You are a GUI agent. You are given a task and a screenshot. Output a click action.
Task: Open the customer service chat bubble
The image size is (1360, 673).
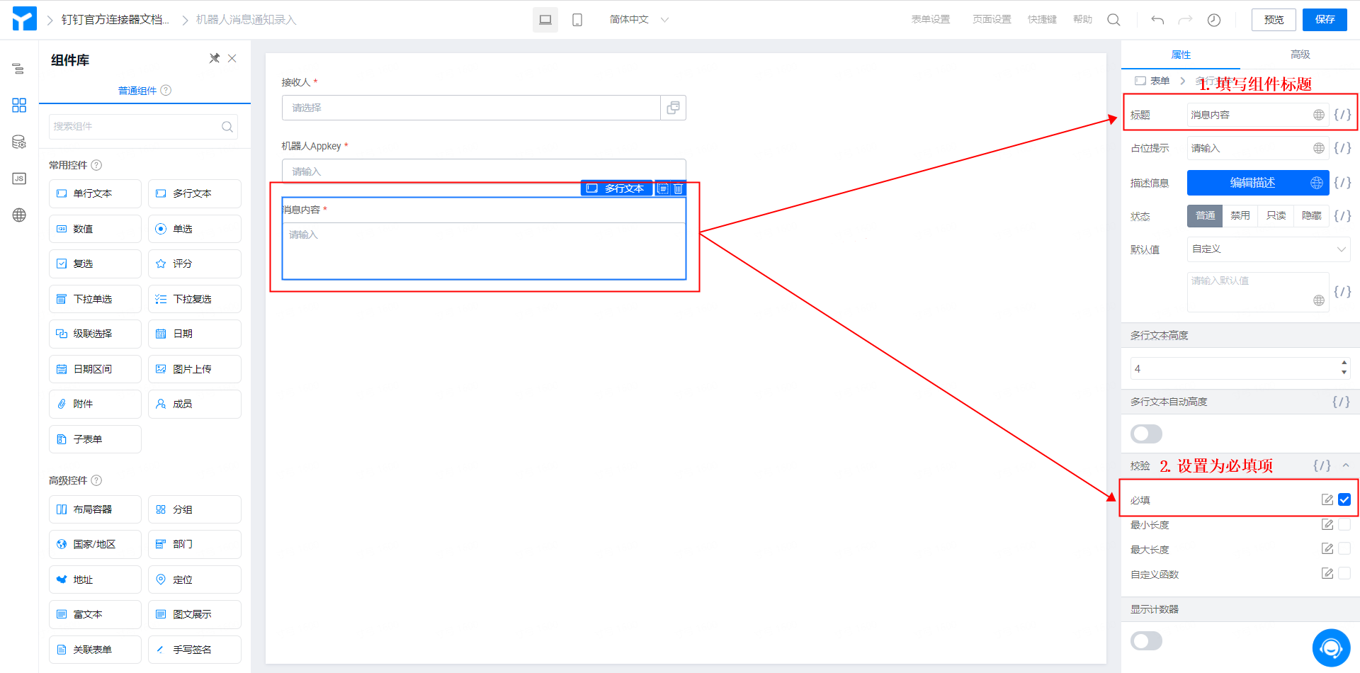point(1331,648)
